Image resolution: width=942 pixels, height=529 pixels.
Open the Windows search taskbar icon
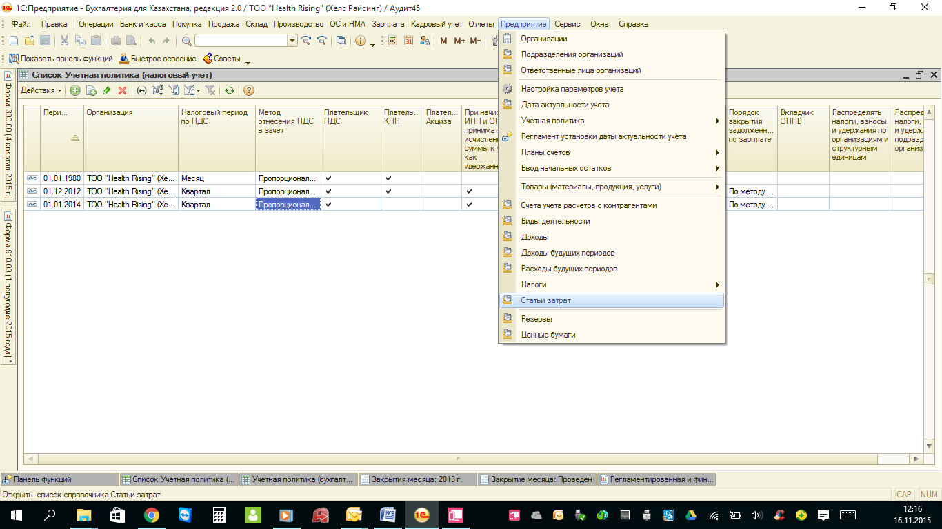pyautogui.click(x=50, y=515)
